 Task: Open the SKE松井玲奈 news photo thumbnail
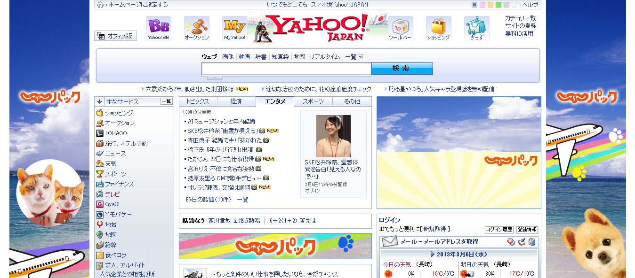tap(333, 136)
